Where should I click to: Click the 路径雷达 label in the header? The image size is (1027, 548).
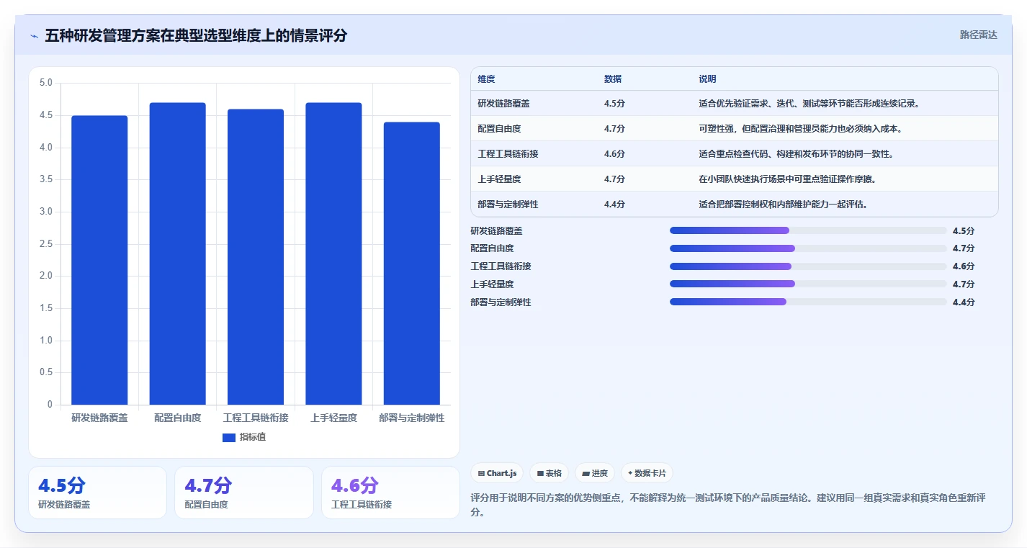978,35
